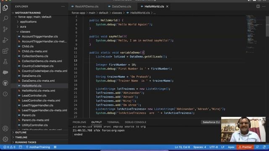The height and width of the screenshot is (151, 269).
Task: Expand the Running Tasks section
Action: point(26,143)
